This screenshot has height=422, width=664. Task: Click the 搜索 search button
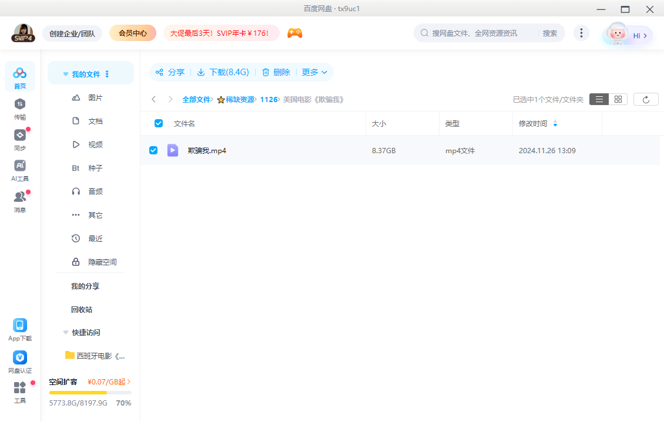pyautogui.click(x=549, y=33)
